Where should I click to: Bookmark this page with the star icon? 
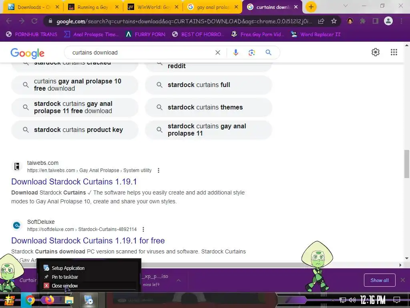click(334, 21)
